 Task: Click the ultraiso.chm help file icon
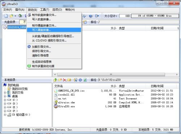pyautogui.click(x=56, y=103)
